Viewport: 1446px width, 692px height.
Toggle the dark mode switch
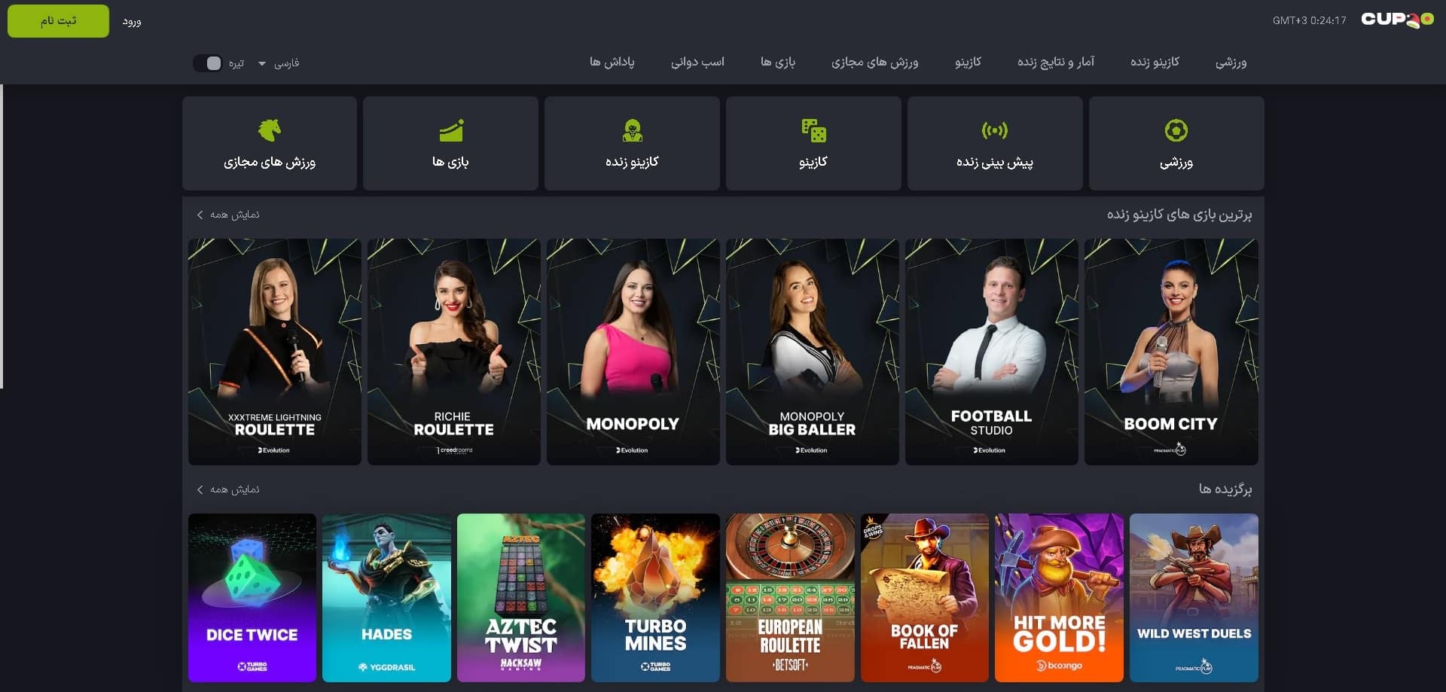(207, 62)
